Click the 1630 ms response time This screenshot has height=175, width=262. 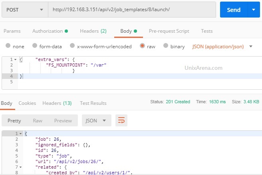pyautogui.click(x=217, y=102)
